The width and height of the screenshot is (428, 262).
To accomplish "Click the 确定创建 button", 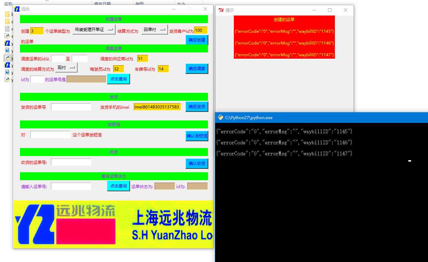I will click(x=197, y=40).
